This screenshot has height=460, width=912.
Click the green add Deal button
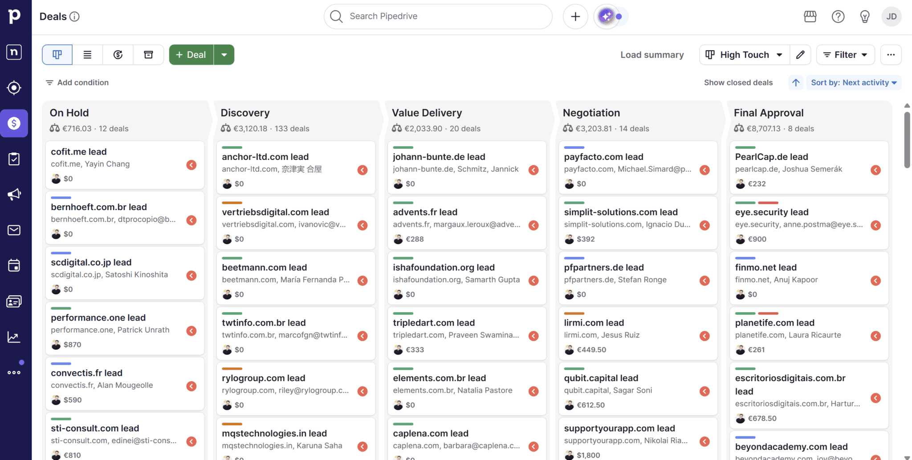click(x=191, y=55)
